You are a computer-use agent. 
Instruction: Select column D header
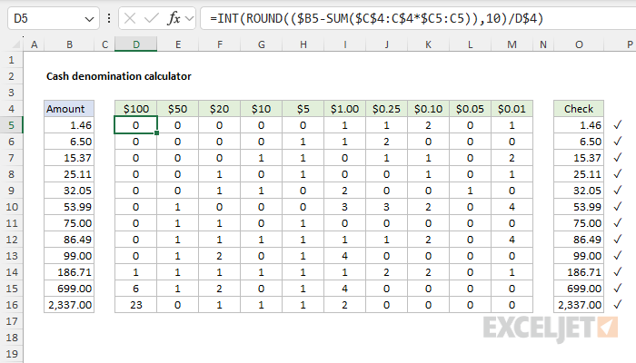pos(136,44)
